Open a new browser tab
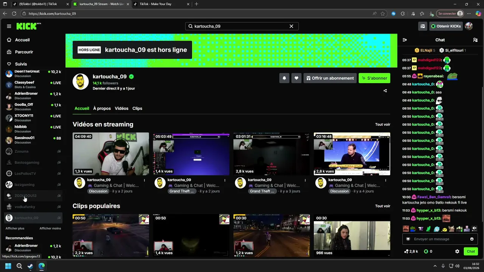The image size is (484, 272). [x=196, y=4]
